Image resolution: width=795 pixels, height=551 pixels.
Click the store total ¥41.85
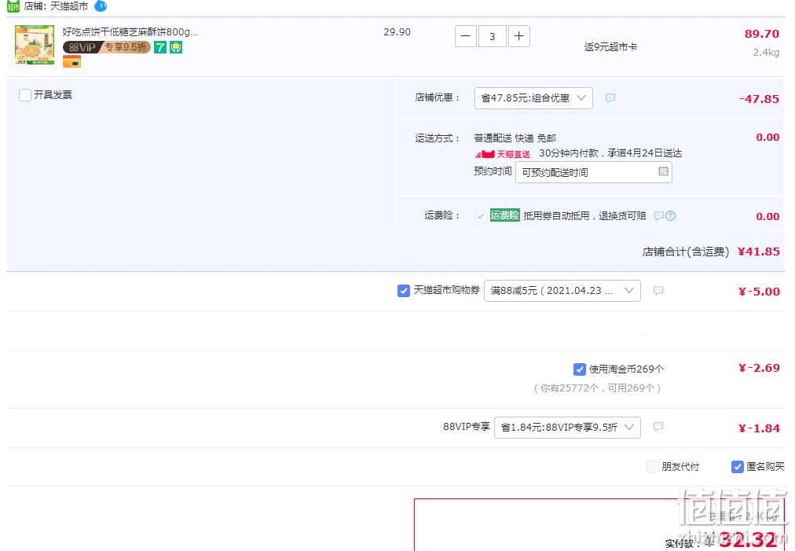pos(759,252)
